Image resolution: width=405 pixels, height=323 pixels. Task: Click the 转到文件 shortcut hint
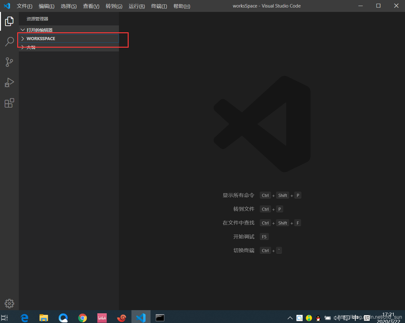pyautogui.click(x=244, y=209)
